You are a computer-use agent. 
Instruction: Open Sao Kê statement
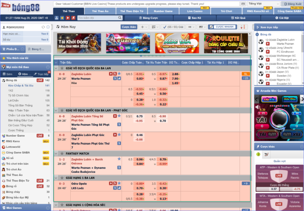pos(194,18)
